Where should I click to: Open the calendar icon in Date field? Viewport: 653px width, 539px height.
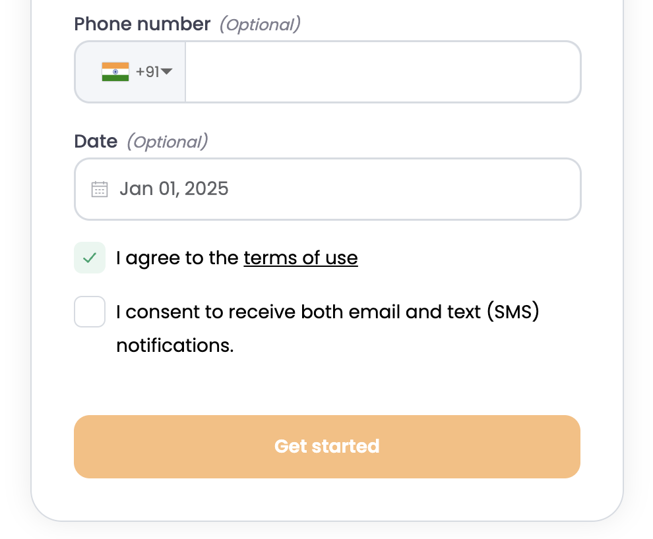(x=100, y=189)
